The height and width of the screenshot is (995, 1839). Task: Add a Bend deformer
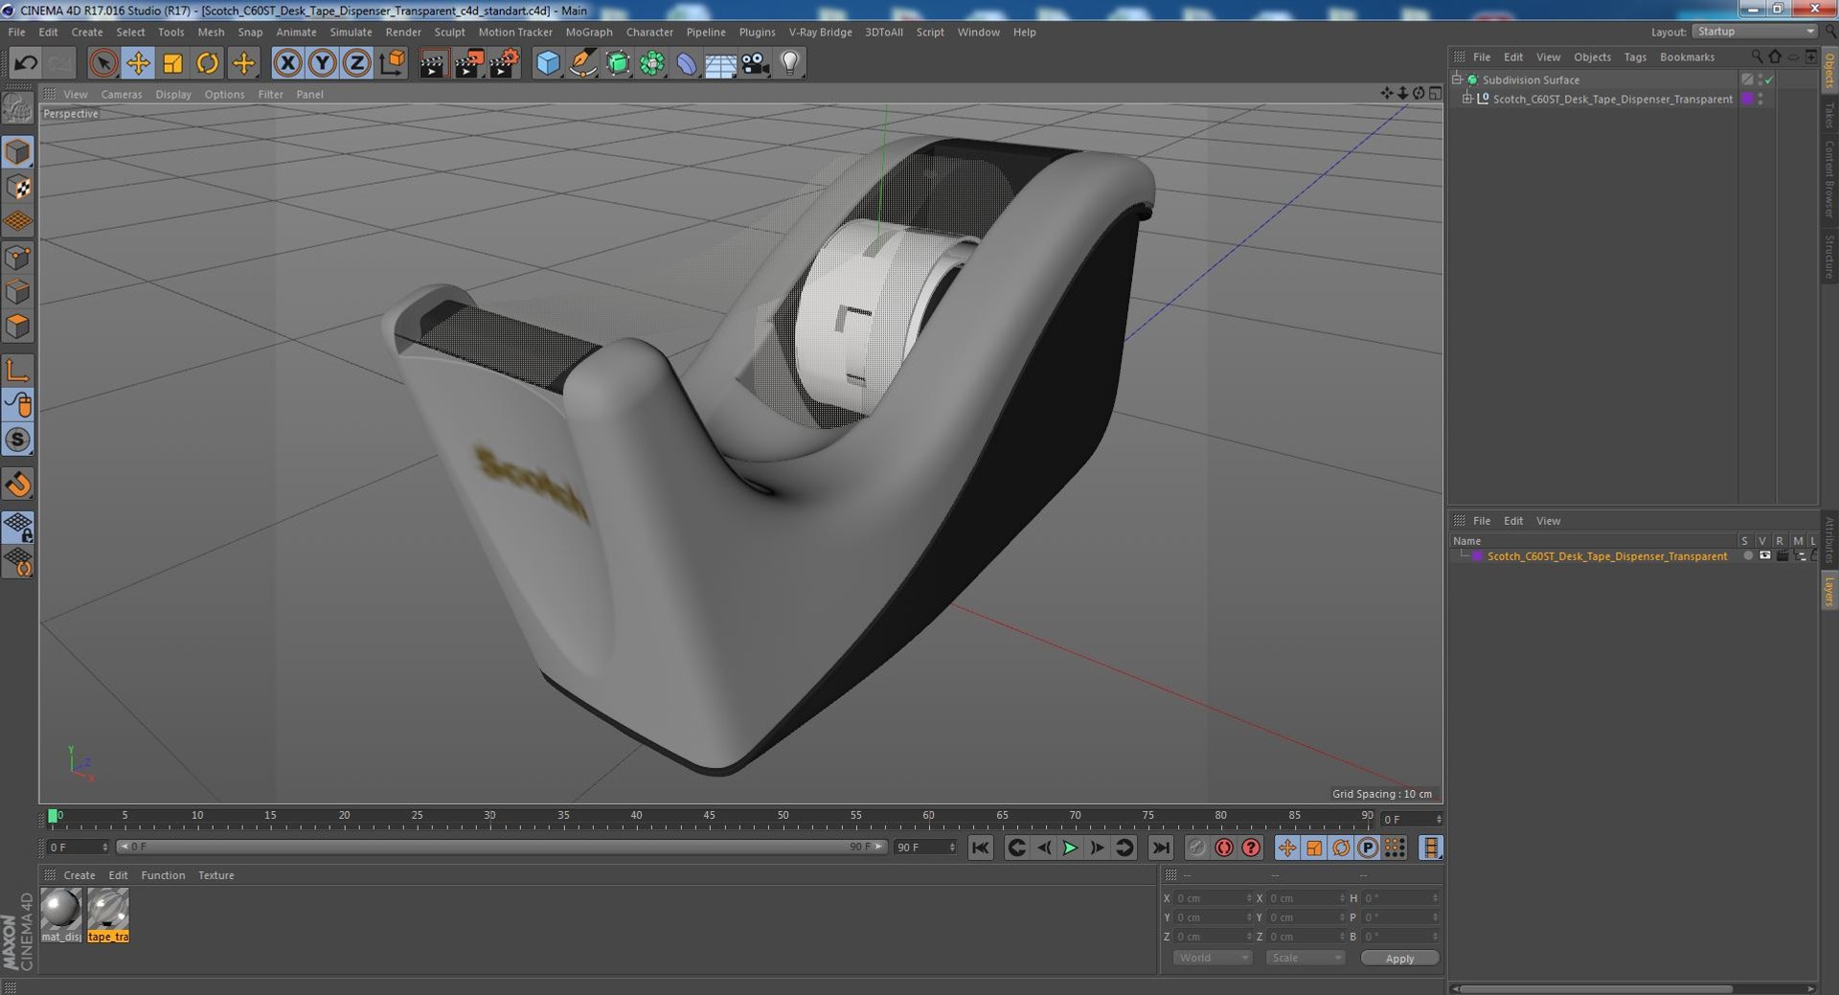687,63
